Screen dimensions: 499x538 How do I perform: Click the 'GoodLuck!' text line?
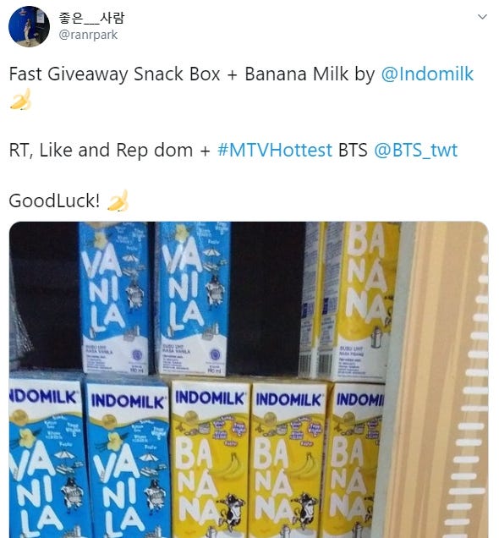[x=54, y=200]
